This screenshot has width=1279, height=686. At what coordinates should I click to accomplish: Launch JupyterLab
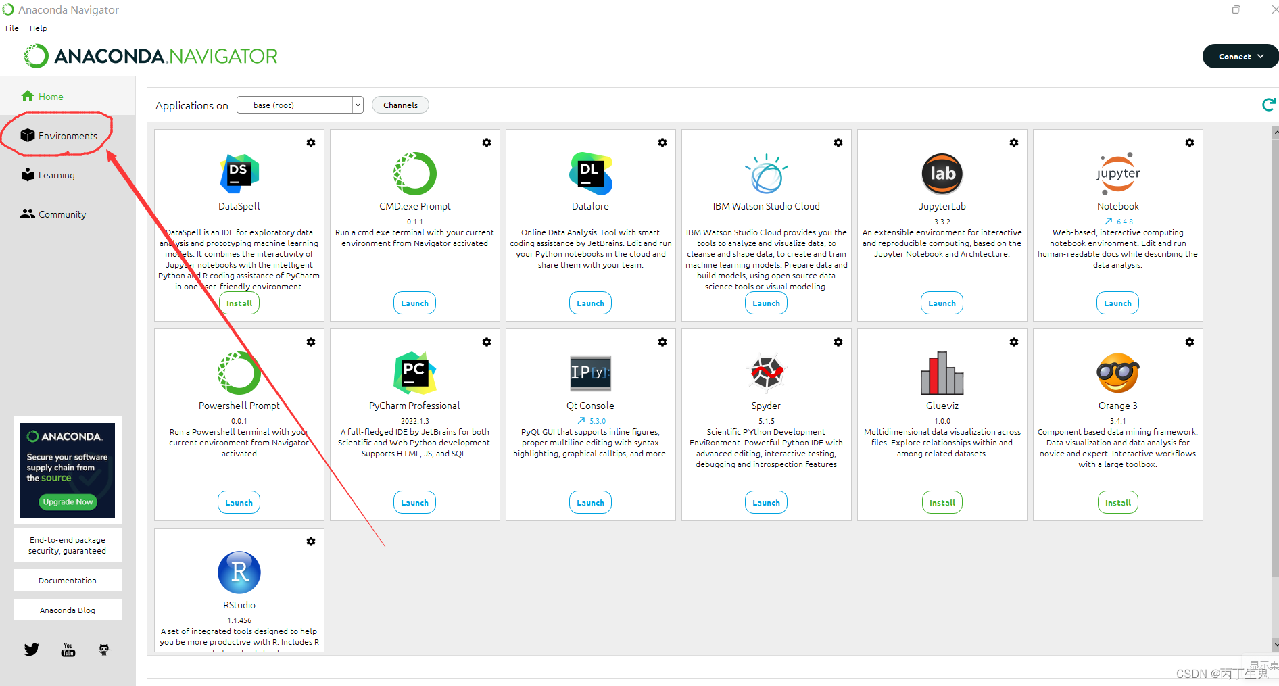point(942,303)
